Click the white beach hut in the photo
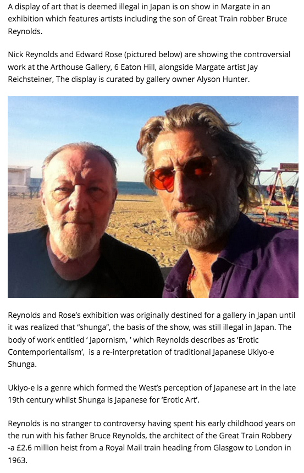 [20, 180]
